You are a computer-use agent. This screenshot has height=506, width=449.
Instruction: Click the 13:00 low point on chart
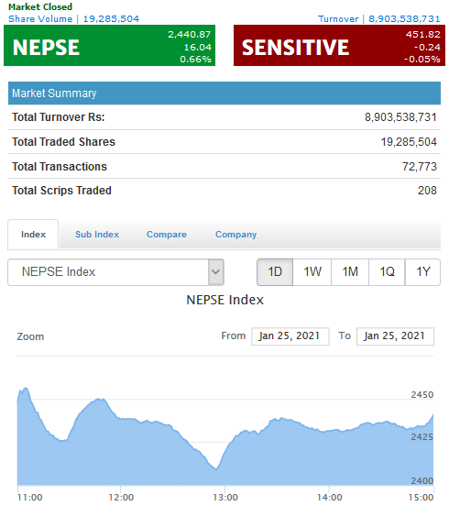click(x=216, y=469)
